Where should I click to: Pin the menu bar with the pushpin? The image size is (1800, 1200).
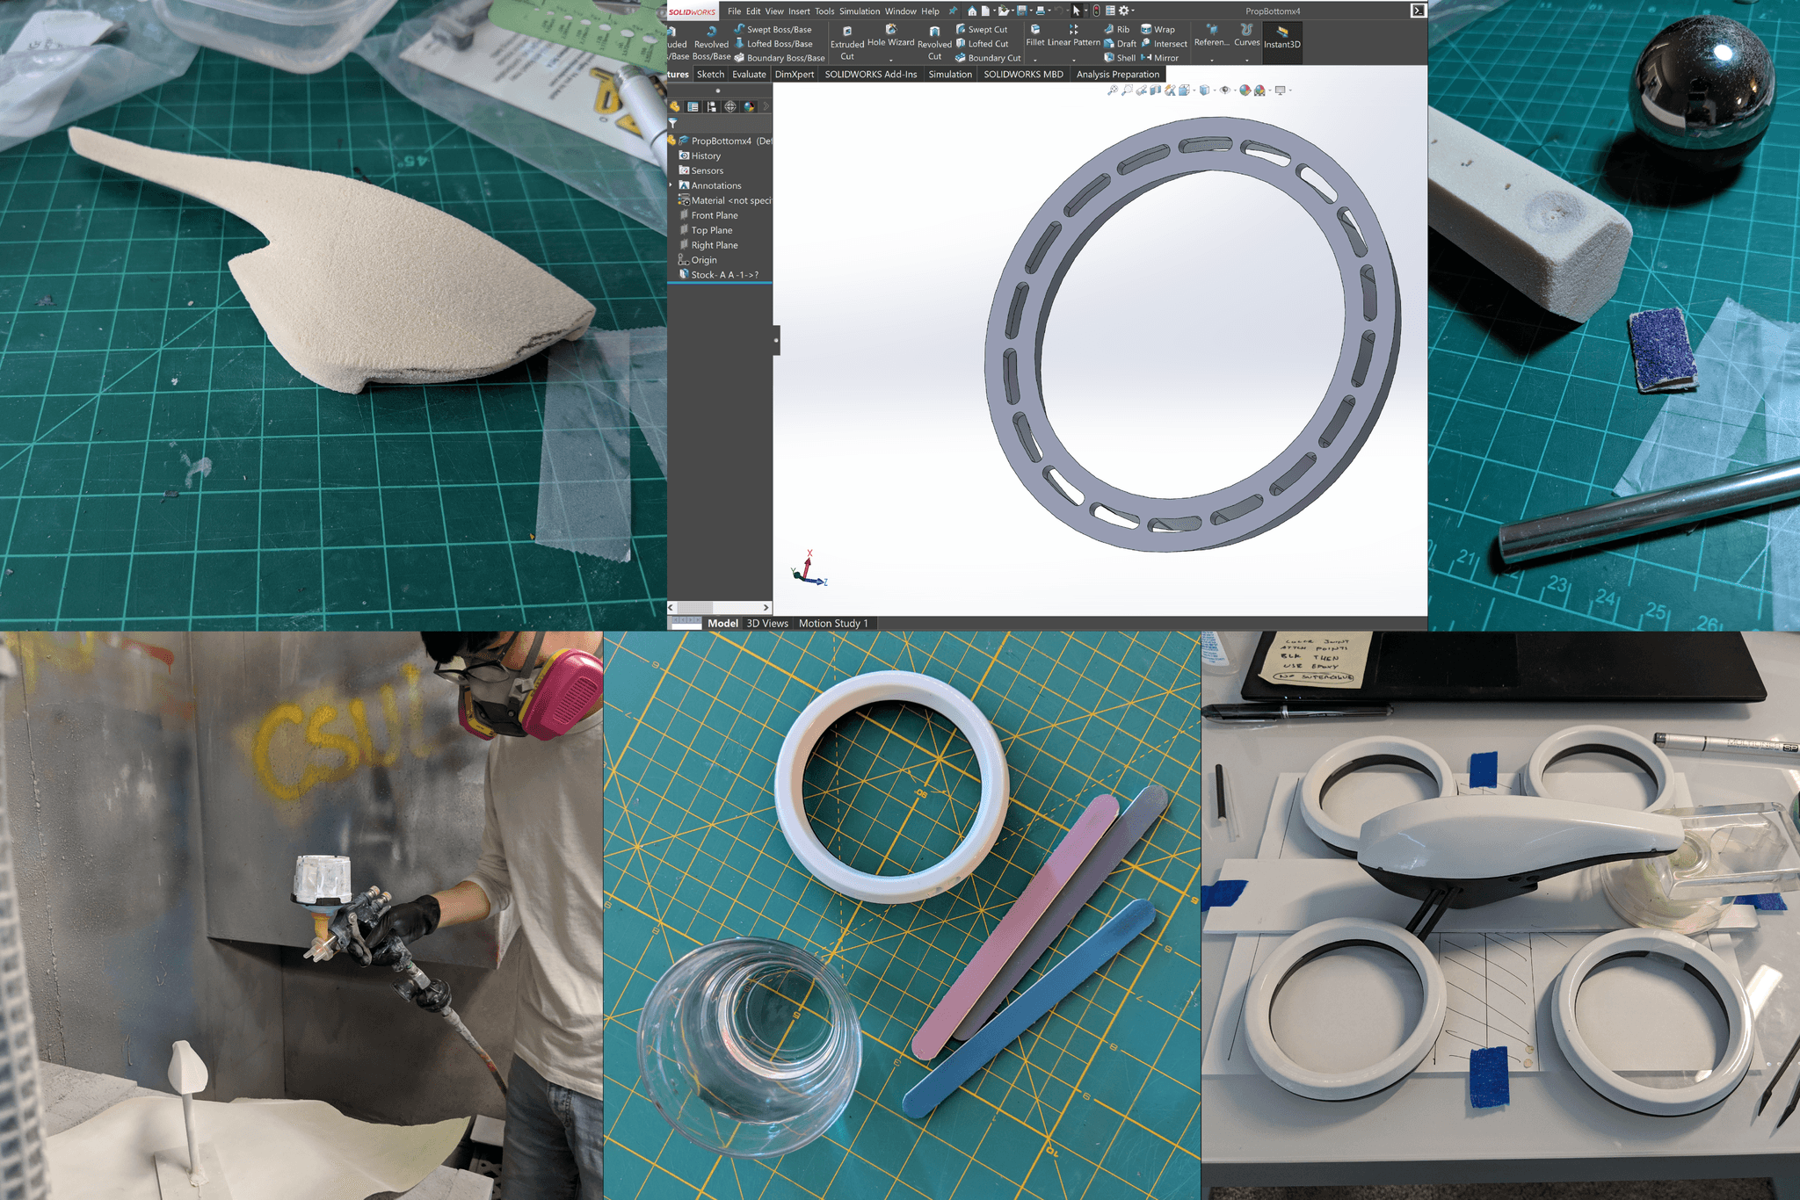952,11
